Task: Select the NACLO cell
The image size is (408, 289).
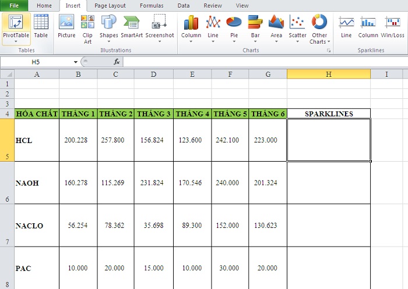Action: tap(37, 226)
